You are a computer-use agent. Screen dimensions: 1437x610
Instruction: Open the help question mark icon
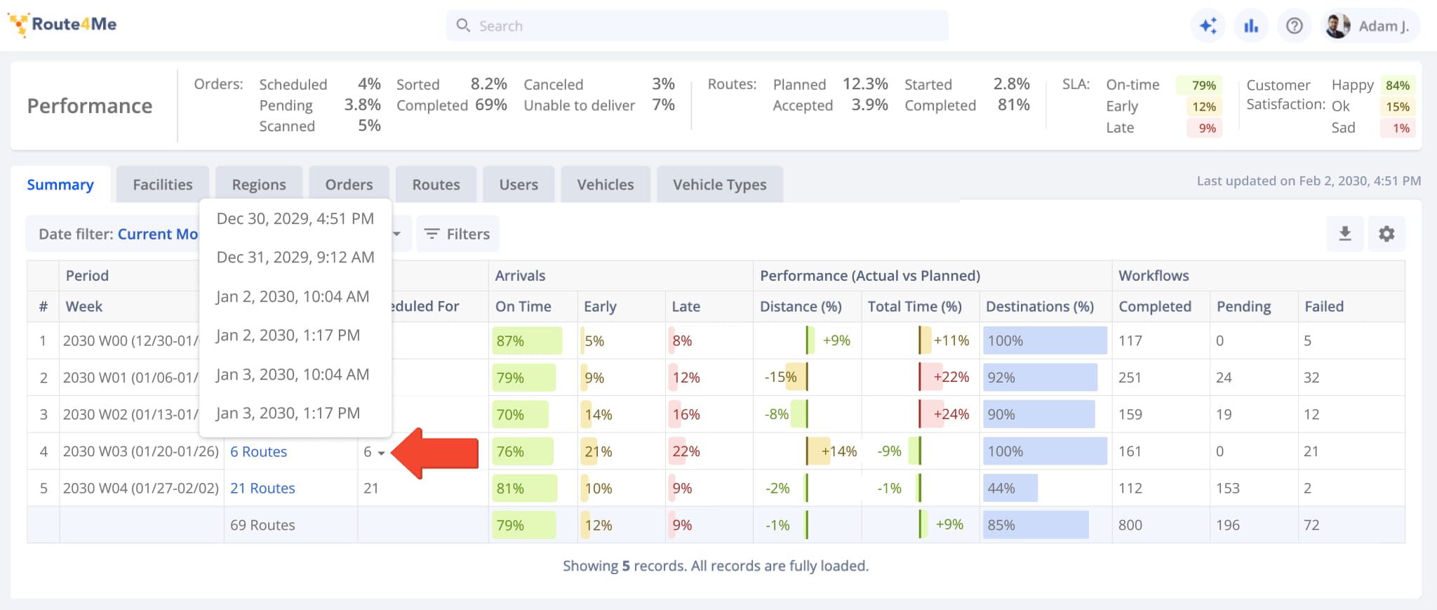1295,26
